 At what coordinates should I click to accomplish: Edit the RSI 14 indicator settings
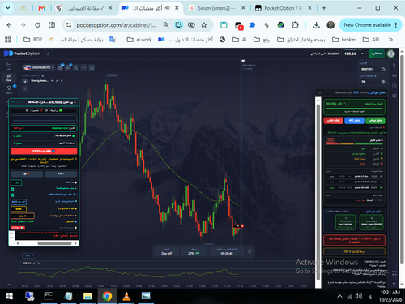point(34,263)
